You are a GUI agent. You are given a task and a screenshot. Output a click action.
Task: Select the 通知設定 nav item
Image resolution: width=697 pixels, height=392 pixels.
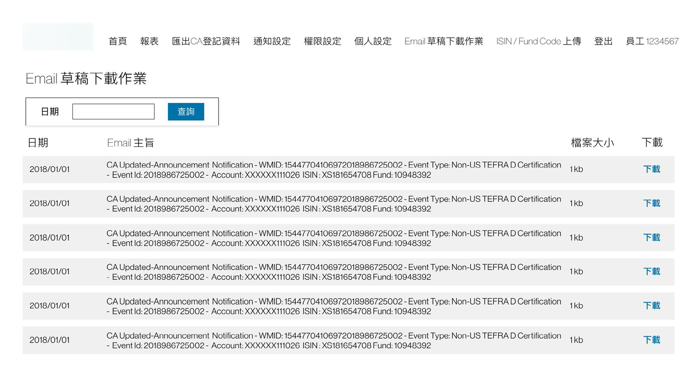pyautogui.click(x=272, y=41)
